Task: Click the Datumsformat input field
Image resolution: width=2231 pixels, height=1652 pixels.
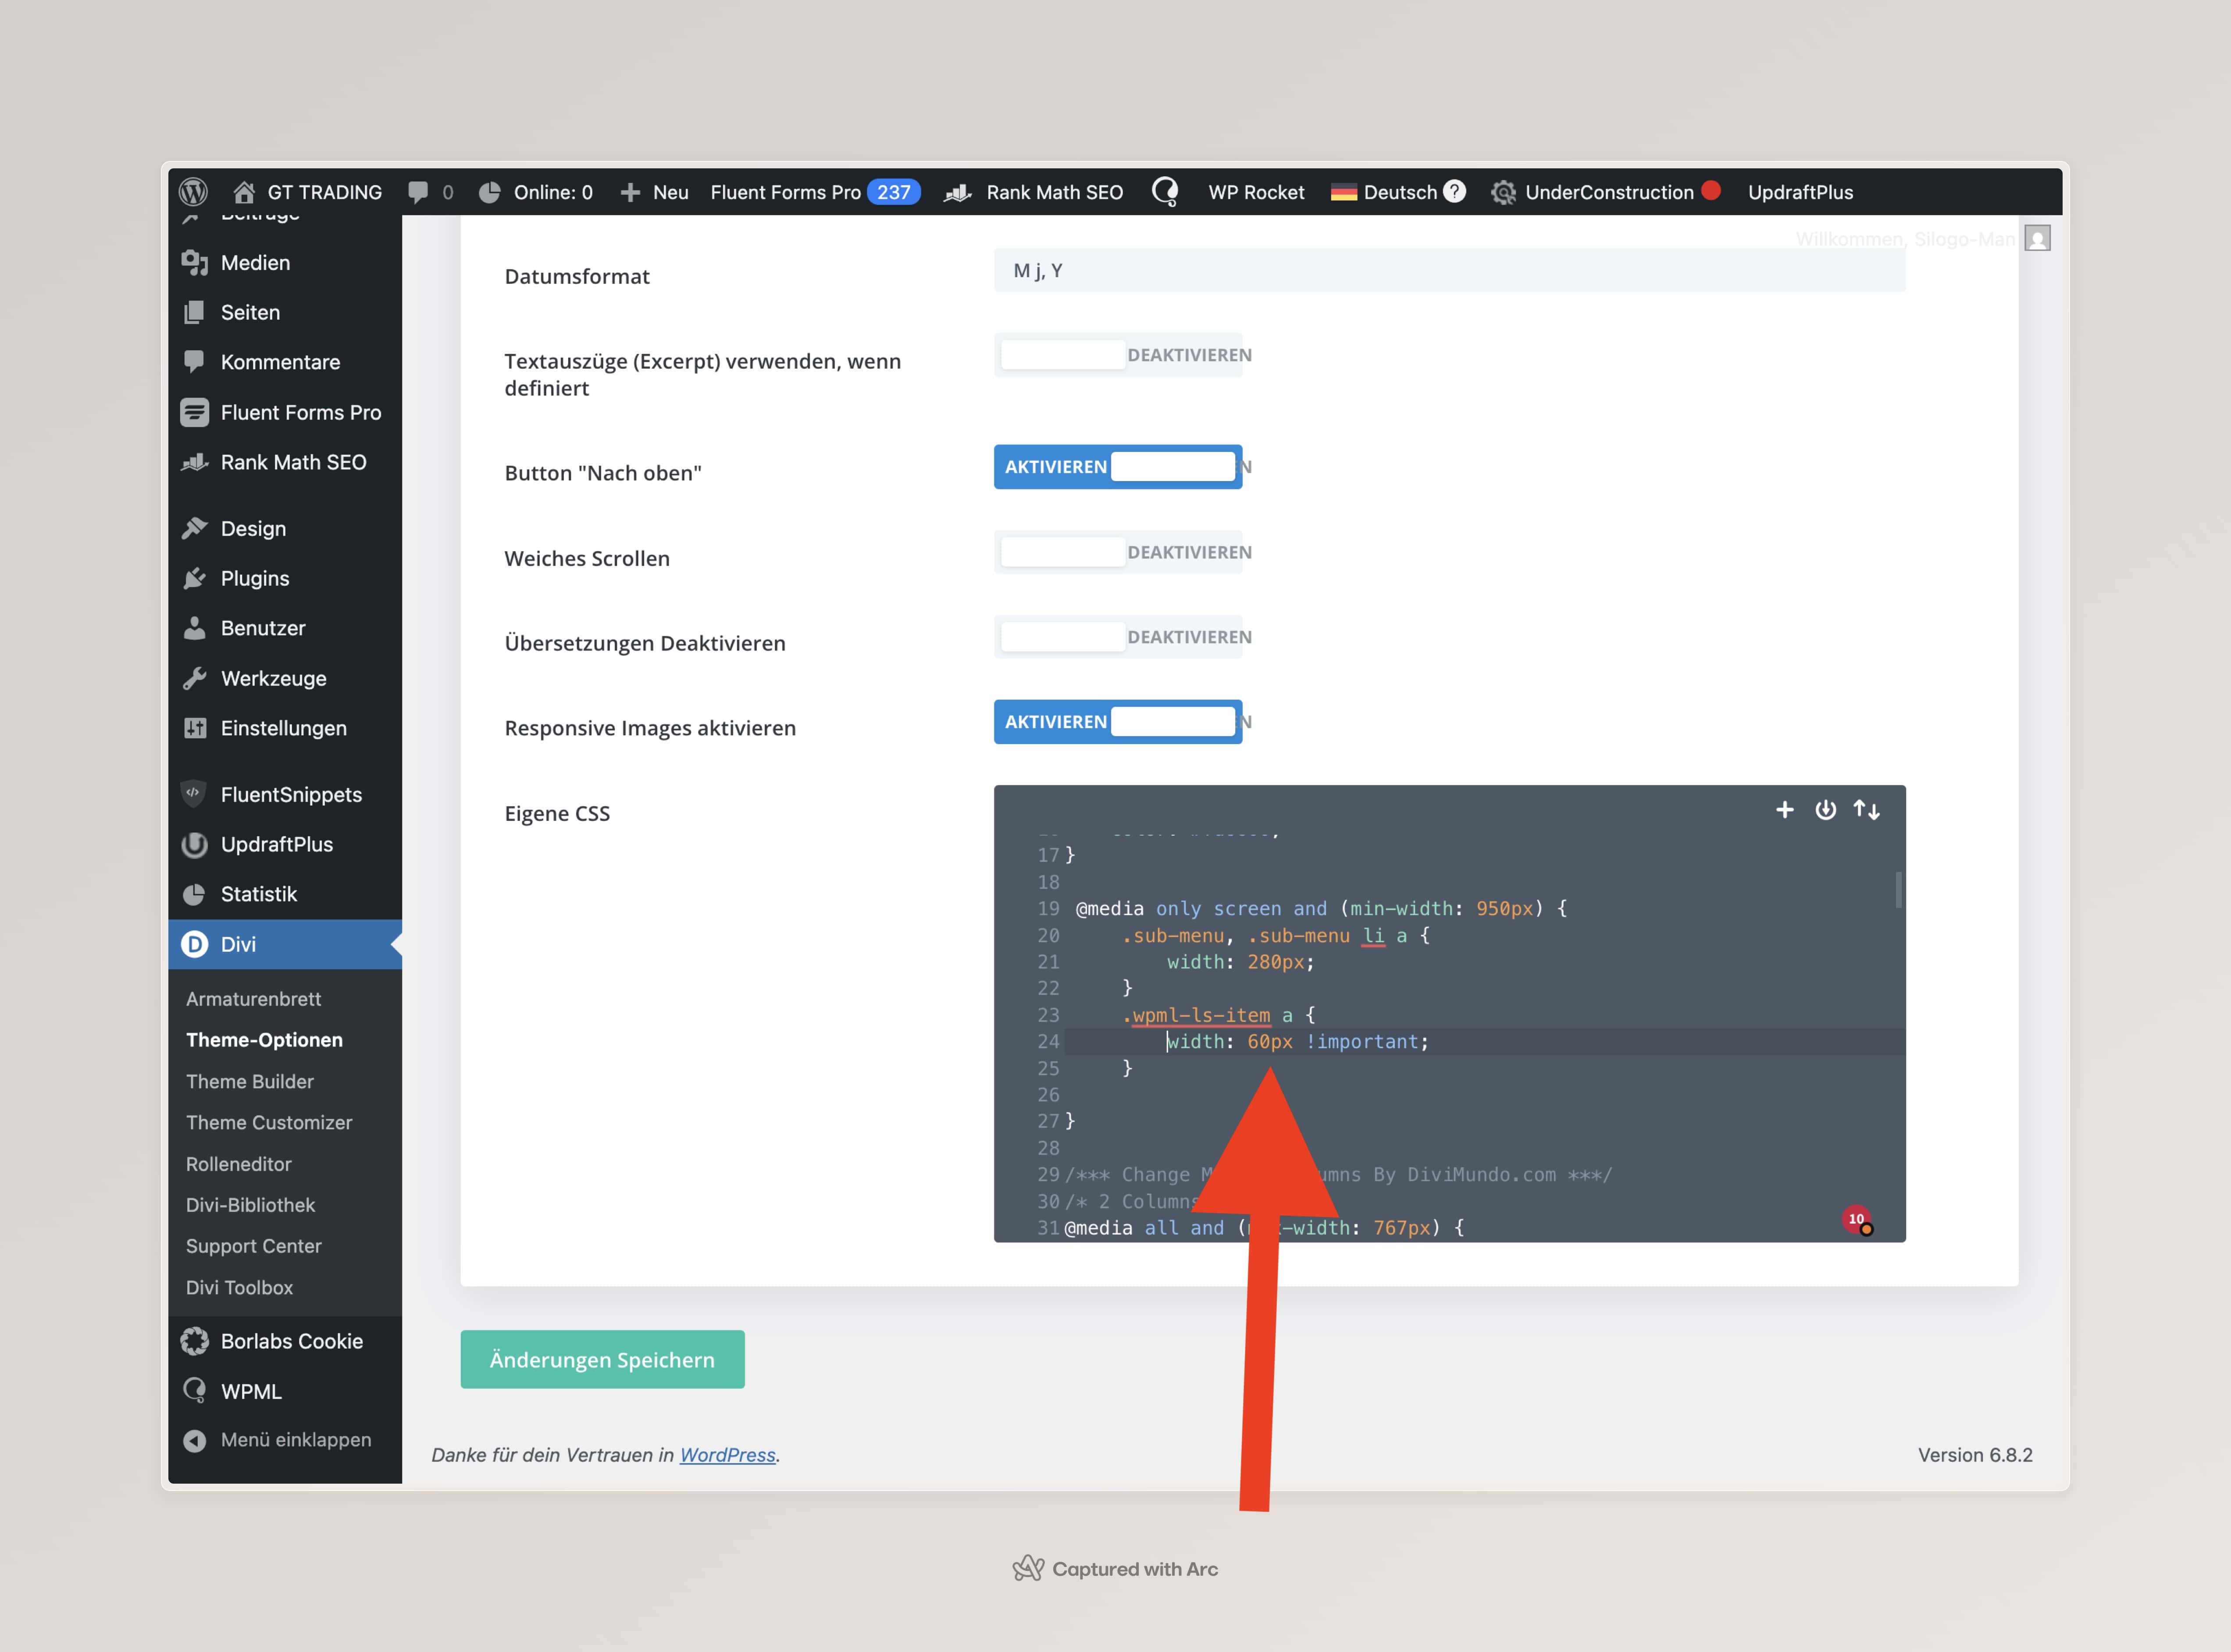Action: tap(1449, 270)
